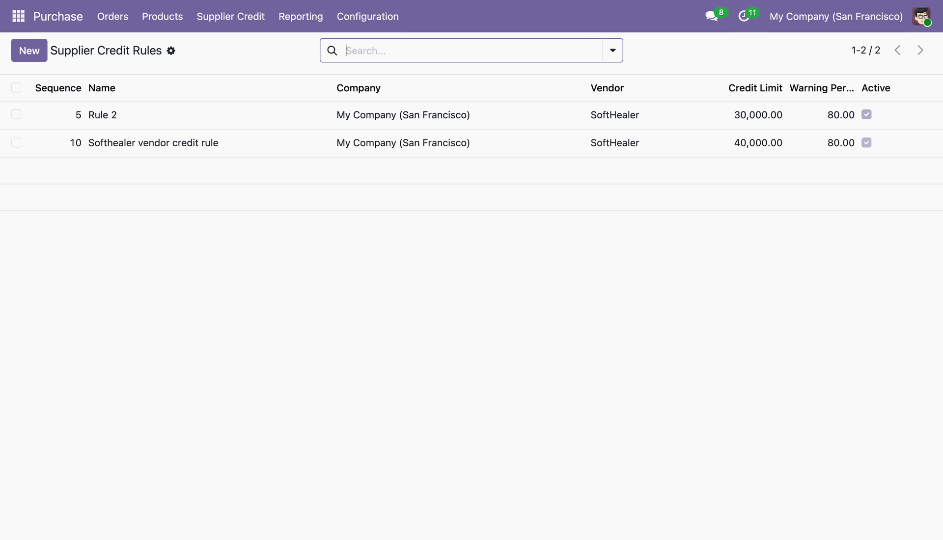The width and height of the screenshot is (943, 540).
Task: Click the search magnifier icon
Action: pyautogui.click(x=332, y=51)
